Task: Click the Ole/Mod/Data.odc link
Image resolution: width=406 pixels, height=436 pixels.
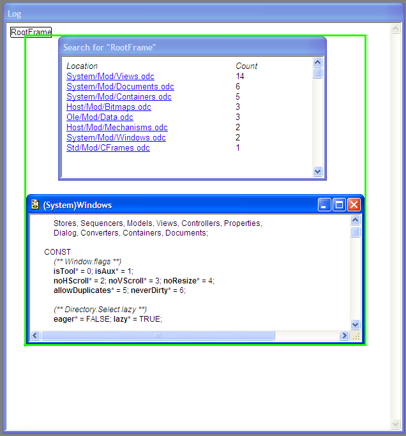Action: click(x=100, y=117)
